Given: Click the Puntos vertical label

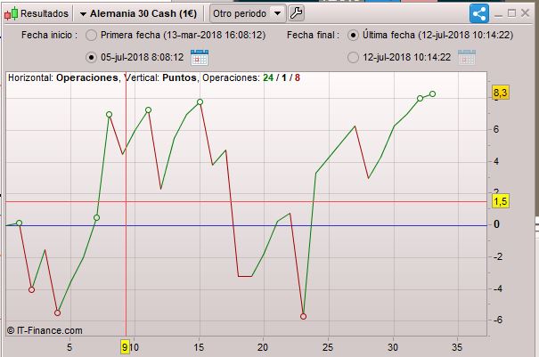Looking at the screenshot, I should point(179,77).
